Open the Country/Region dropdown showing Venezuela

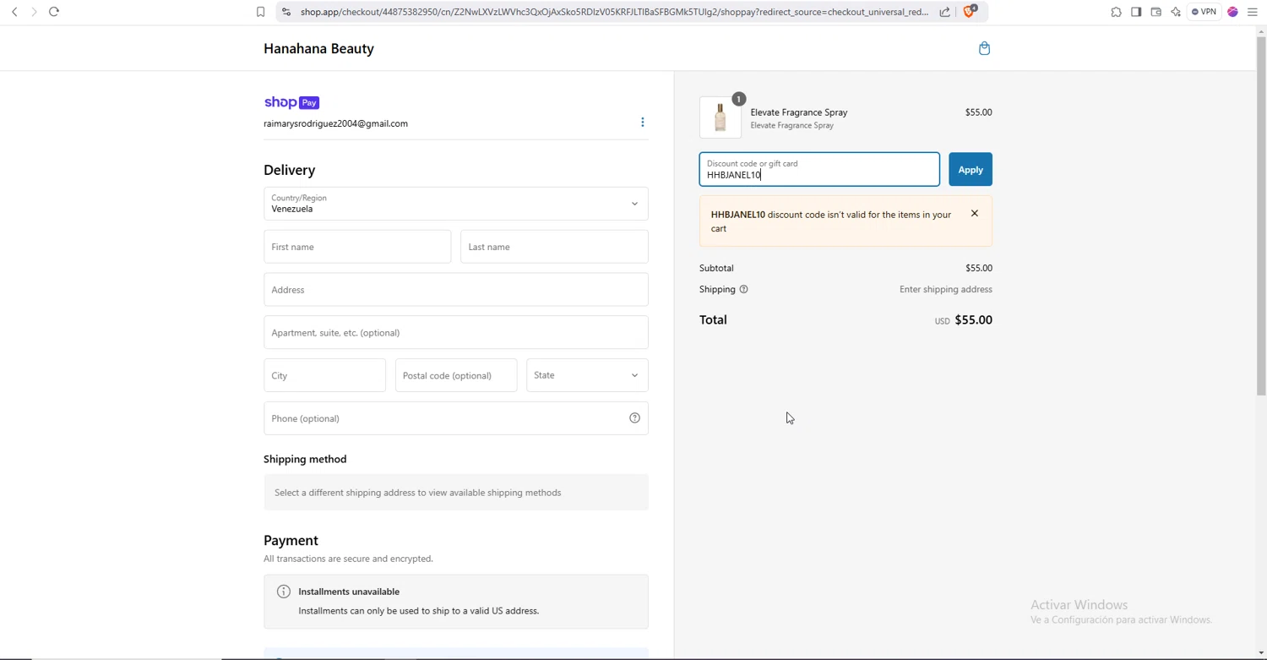pyautogui.click(x=456, y=204)
